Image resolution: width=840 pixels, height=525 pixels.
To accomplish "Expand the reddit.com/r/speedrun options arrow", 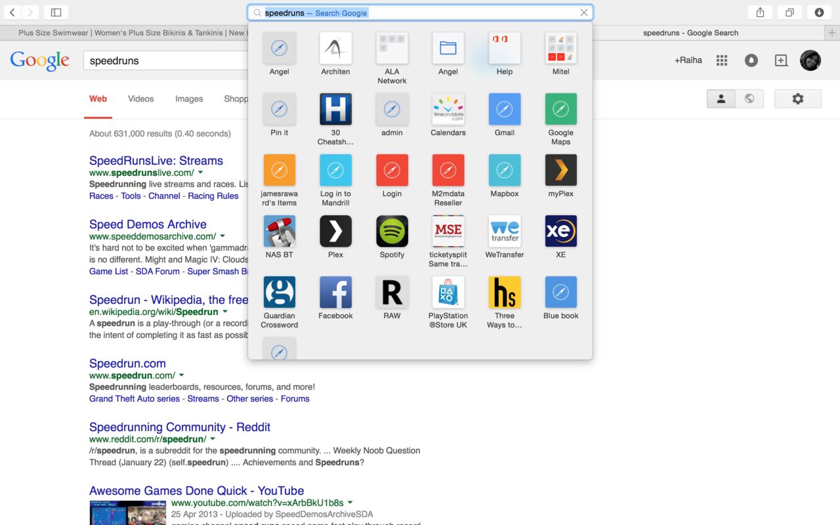I will pyautogui.click(x=213, y=440).
